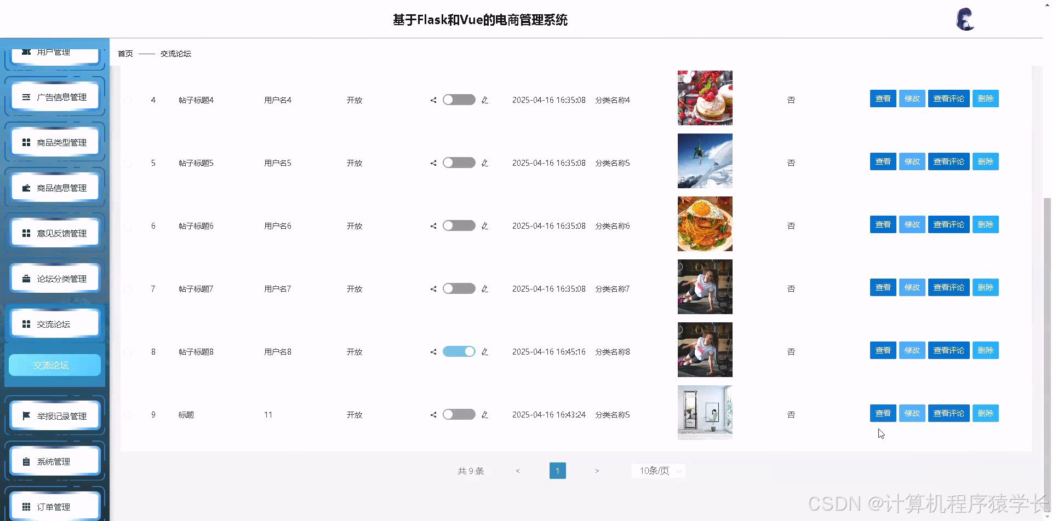Turn off the switch for 帖子标题8

[459, 351]
